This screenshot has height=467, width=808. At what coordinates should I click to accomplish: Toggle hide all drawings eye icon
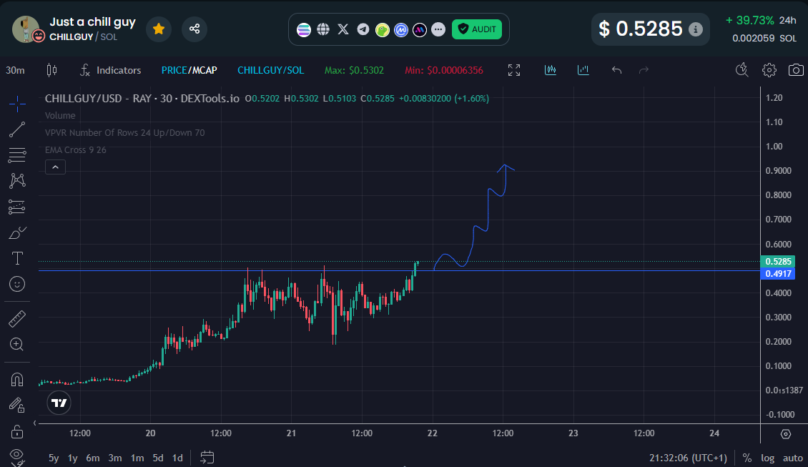pos(17,456)
